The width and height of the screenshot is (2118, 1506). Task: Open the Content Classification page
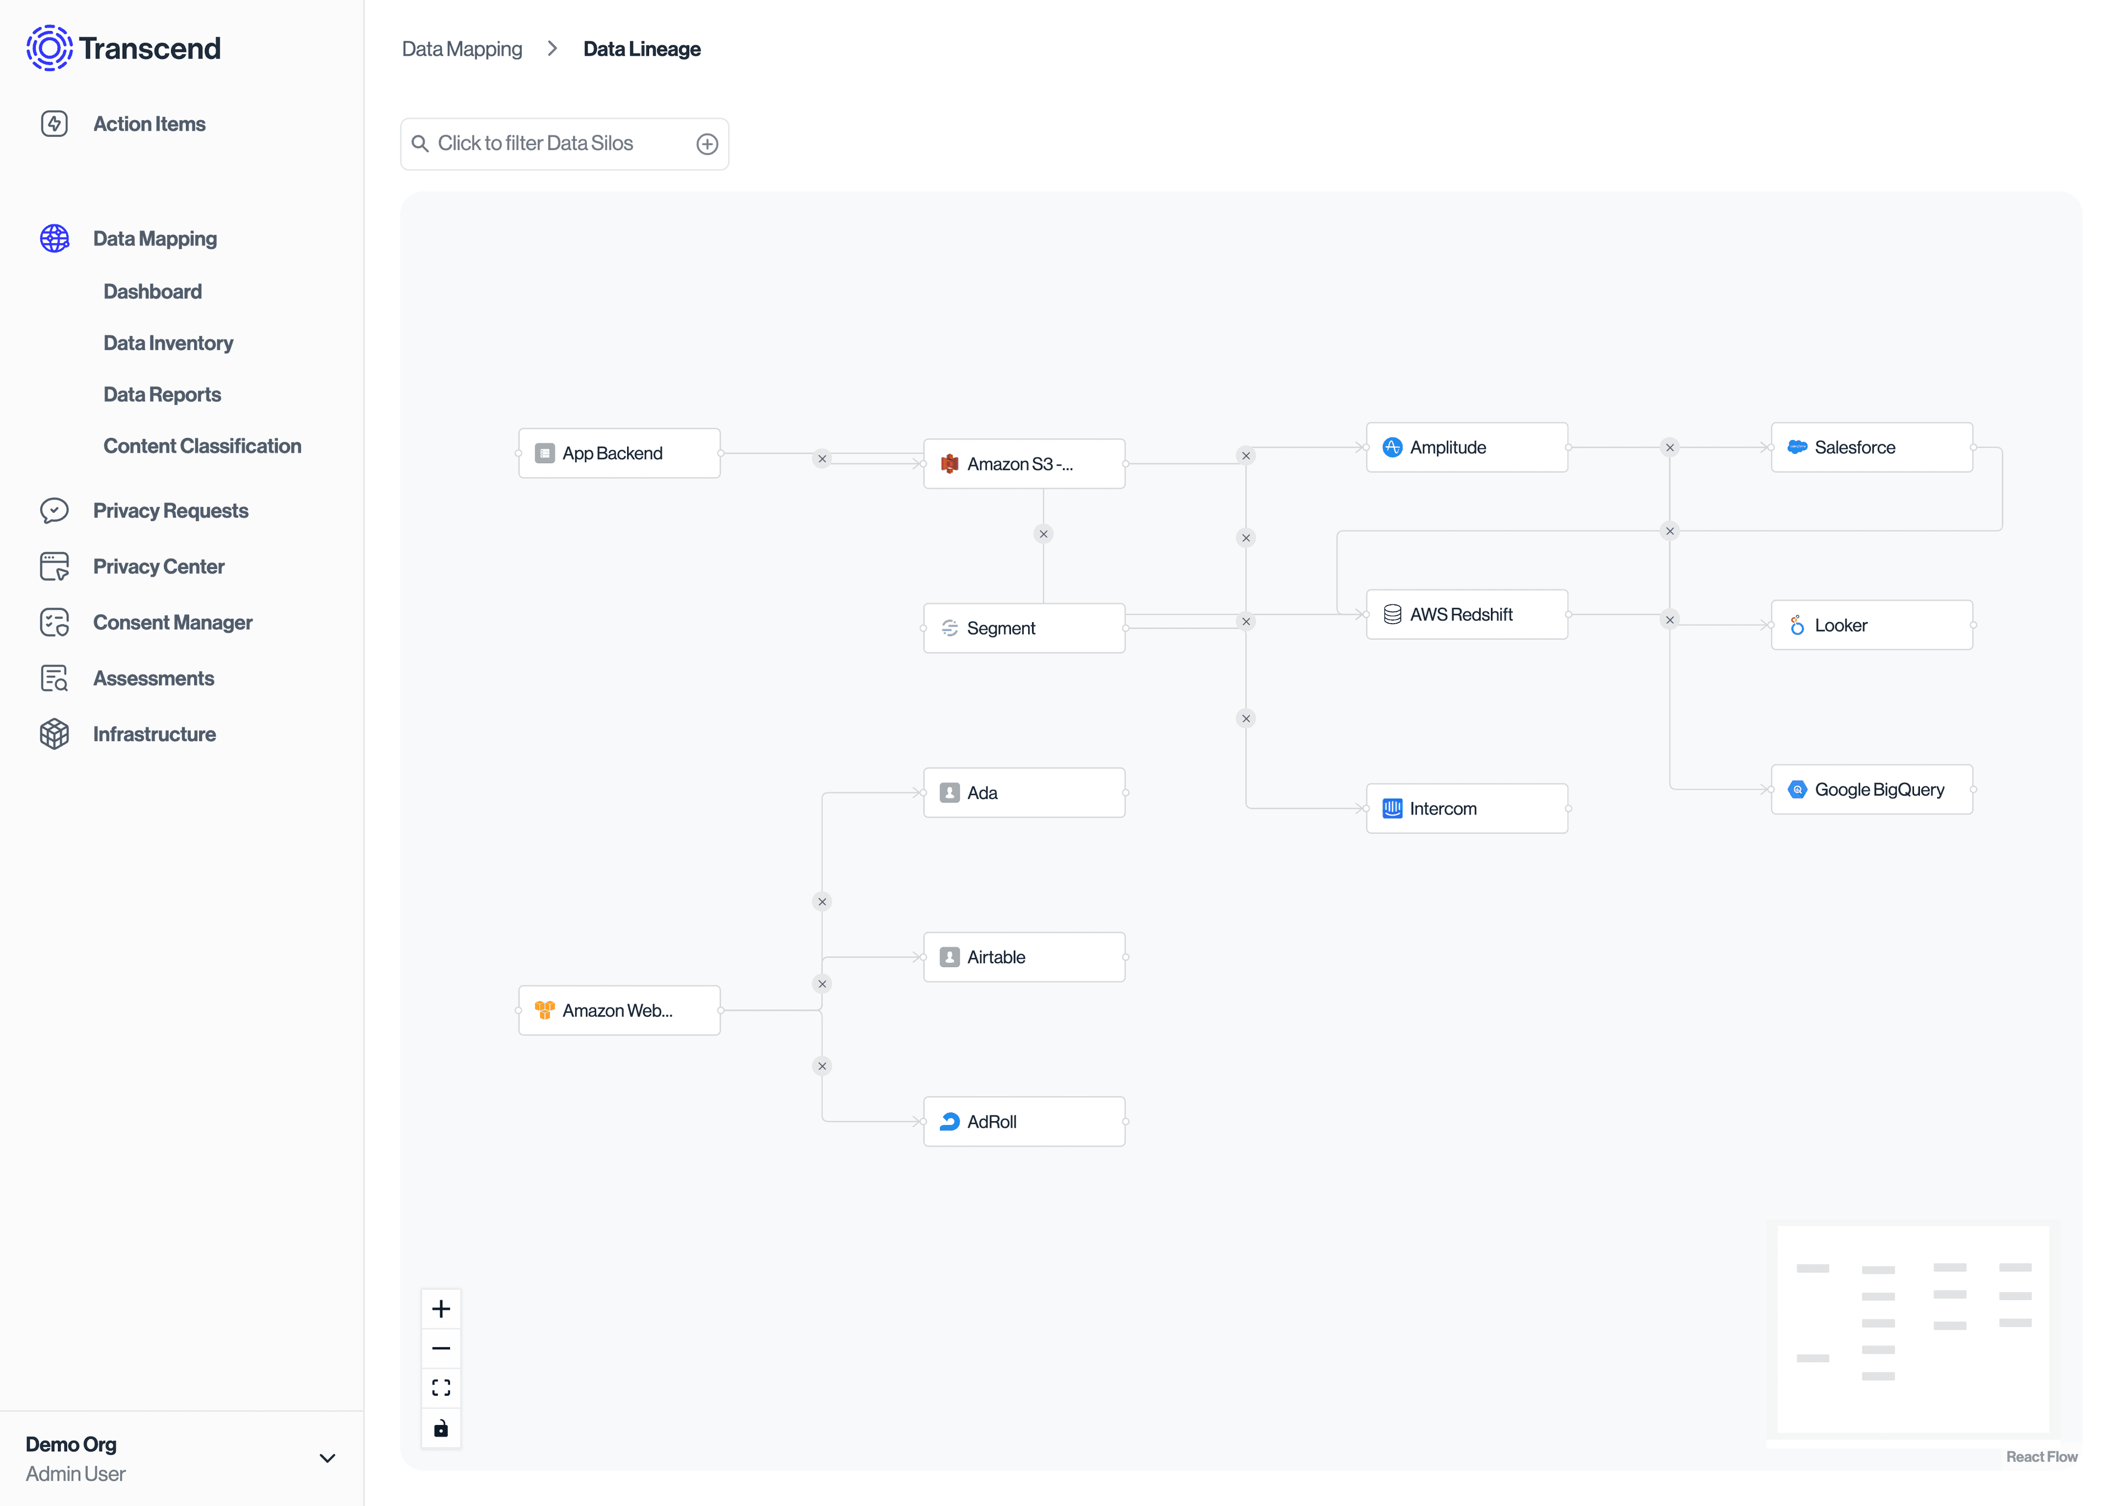(x=202, y=445)
